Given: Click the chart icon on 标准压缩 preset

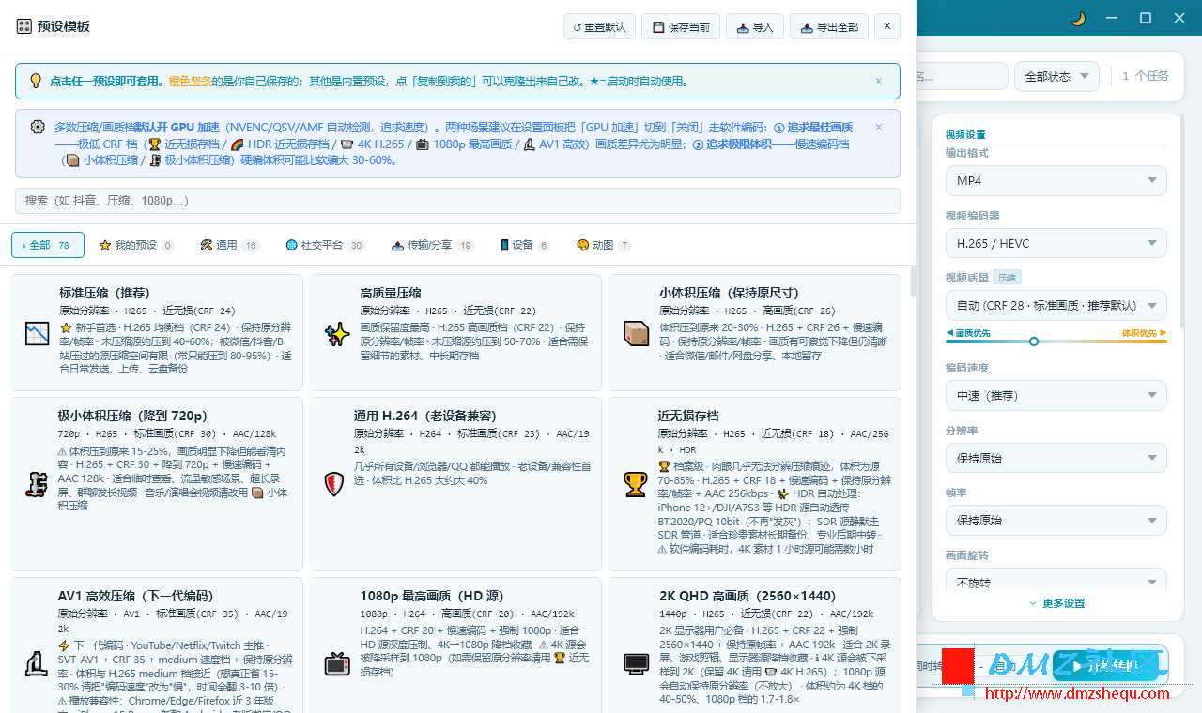Looking at the screenshot, I should click(38, 334).
